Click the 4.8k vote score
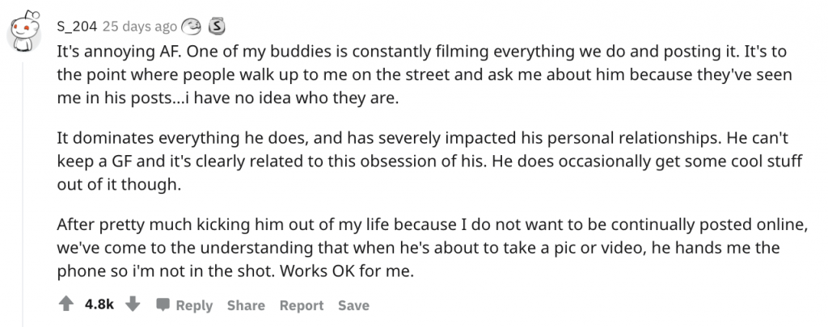This screenshot has width=828, height=327. coord(100,305)
